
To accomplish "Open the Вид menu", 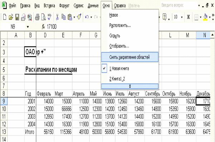I will [37, 6].
